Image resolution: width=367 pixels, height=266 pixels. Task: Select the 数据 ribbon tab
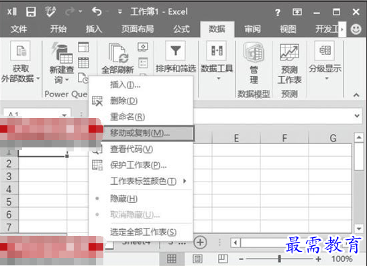point(217,29)
